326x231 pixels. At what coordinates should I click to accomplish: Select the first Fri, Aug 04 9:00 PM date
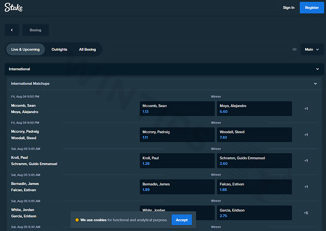click(x=25, y=97)
